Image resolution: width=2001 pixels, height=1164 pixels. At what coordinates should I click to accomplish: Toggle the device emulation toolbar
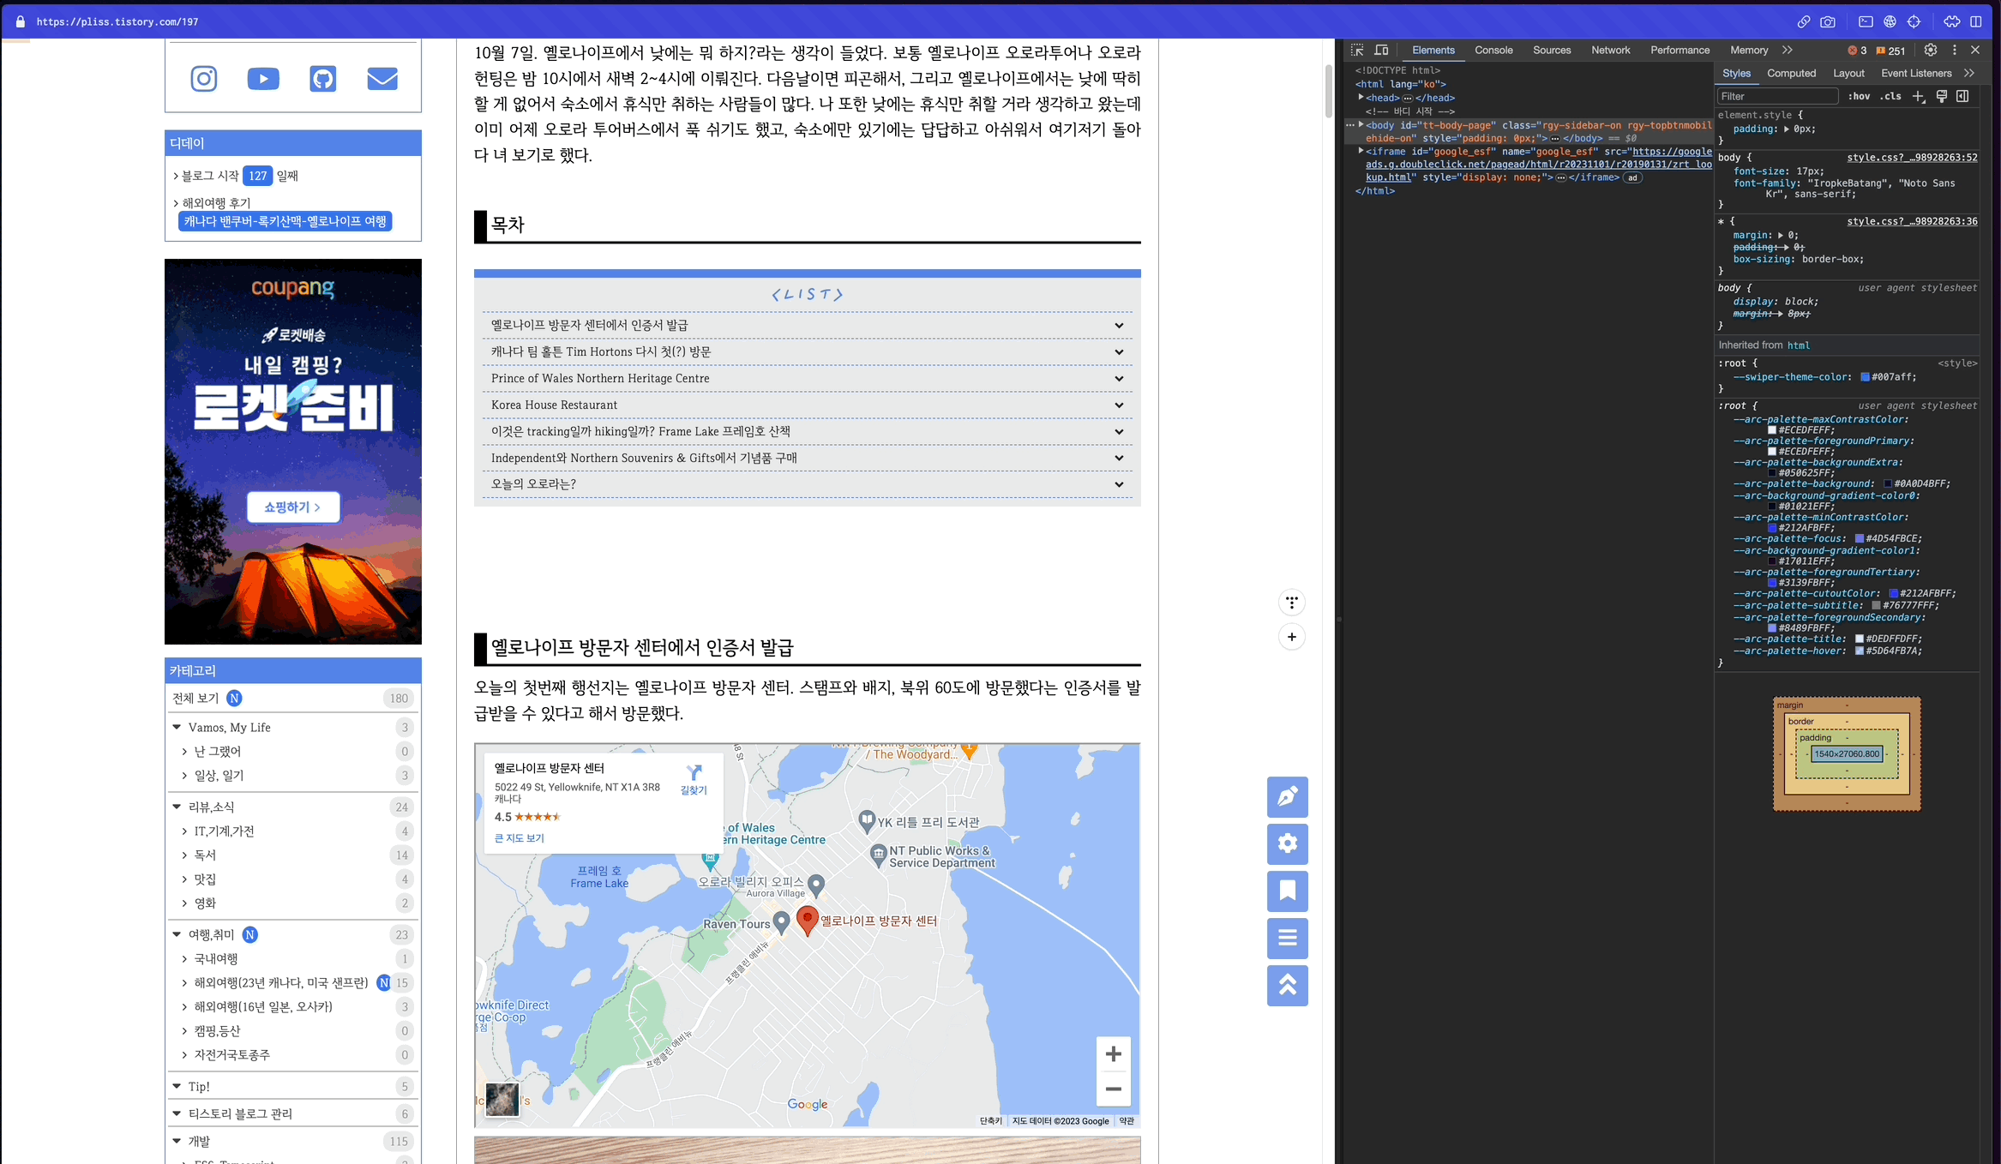[x=1381, y=50]
